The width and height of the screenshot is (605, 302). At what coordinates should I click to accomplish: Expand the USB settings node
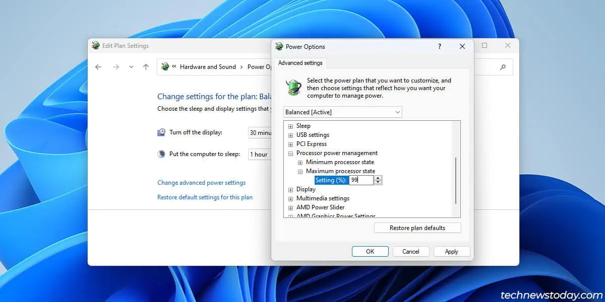tap(290, 135)
